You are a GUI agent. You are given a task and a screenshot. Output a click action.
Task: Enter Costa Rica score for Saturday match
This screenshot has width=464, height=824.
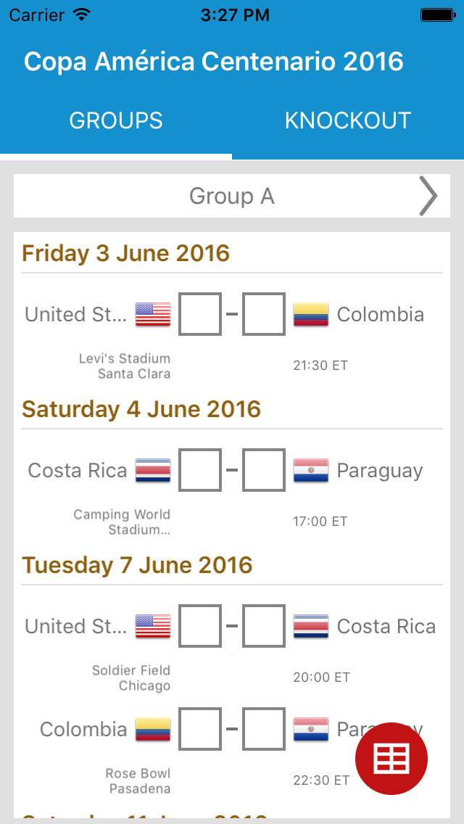pyautogui.click(x=200, y=471)
